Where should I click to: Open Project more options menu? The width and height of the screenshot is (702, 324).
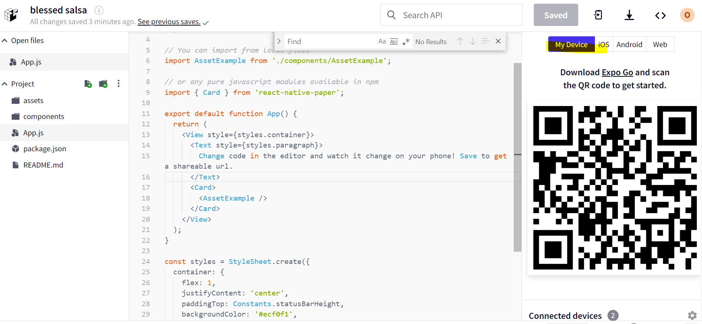119,84
